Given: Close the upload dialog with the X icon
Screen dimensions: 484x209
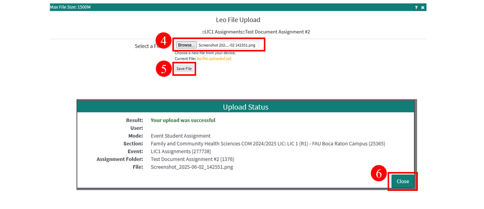Looking at the screenshot, I should click(x=423, y=8).
